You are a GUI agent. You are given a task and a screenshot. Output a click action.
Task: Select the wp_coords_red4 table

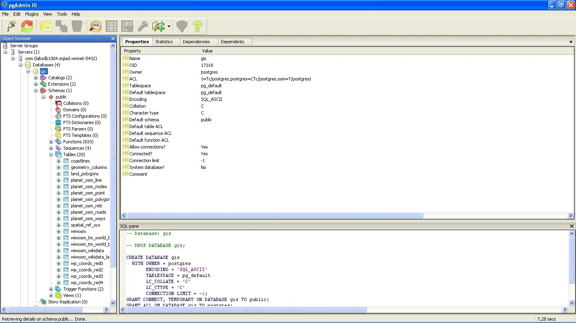click(x=87, y=283)
